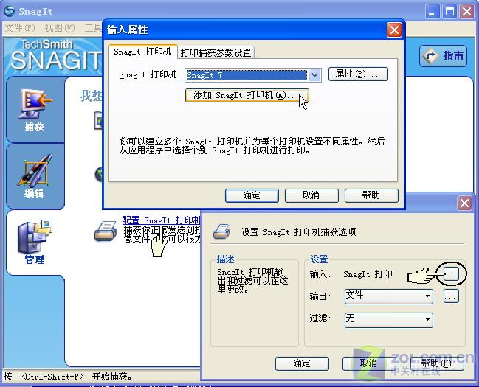Click the 我想 heading text
479x387 pixels.
tap(91, 96)
